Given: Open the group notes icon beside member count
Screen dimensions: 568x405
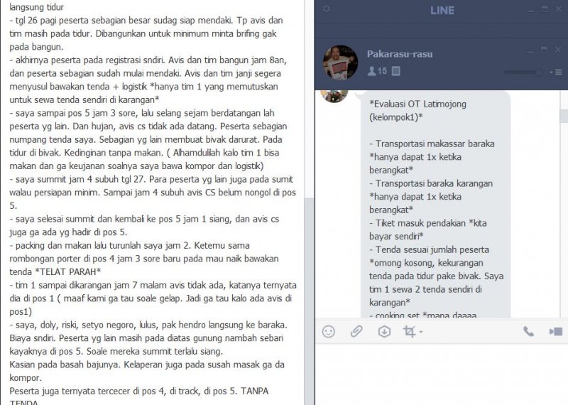Looking at the screenshot, I should pyautogui.click(x=396, y=71).
